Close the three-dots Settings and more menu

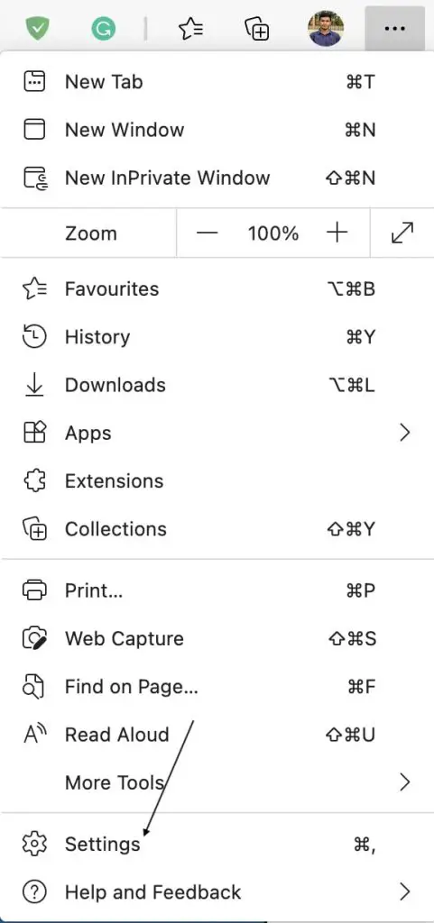[394, 28]
